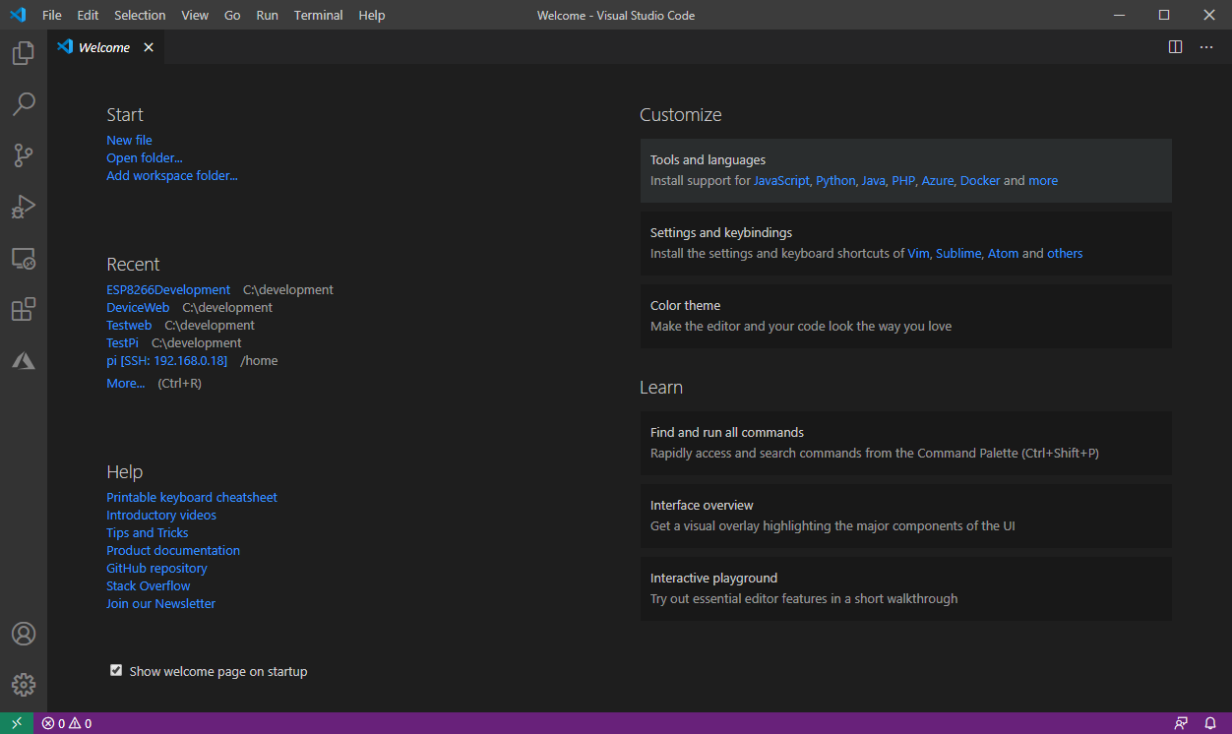
Task: Open the Azure view icon
Action: 24,361
